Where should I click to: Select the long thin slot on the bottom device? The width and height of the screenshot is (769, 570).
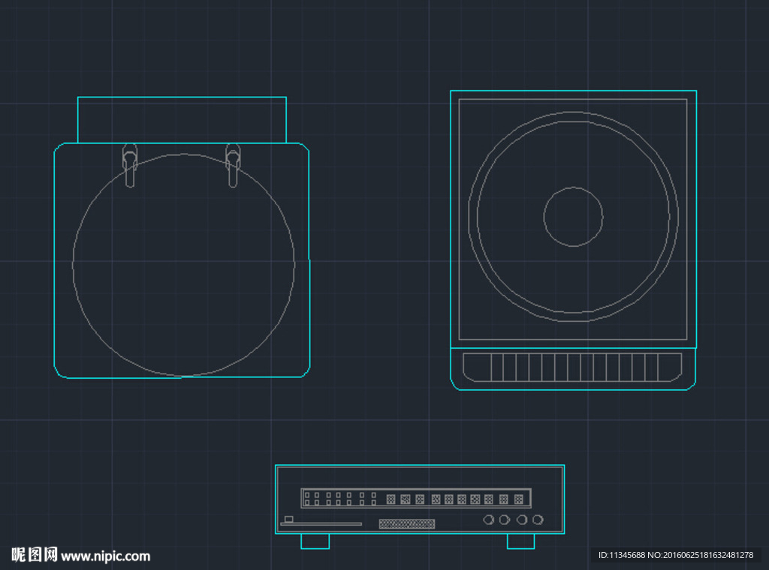tap(321, 524)
